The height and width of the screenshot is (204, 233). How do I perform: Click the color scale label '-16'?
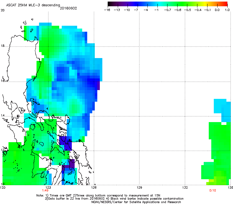pyautogui.click(x=107, y=10)
